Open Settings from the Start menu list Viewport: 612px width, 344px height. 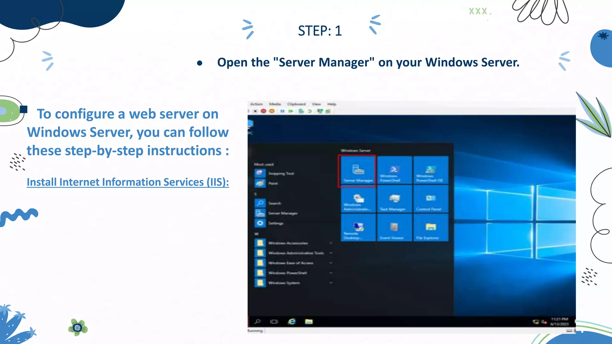click(269, 223)
